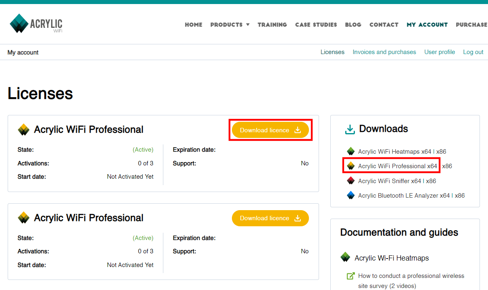Download Acrylic WiFi Professional x64
Viewport: 488px width, 290px height.
pos(397,166)
